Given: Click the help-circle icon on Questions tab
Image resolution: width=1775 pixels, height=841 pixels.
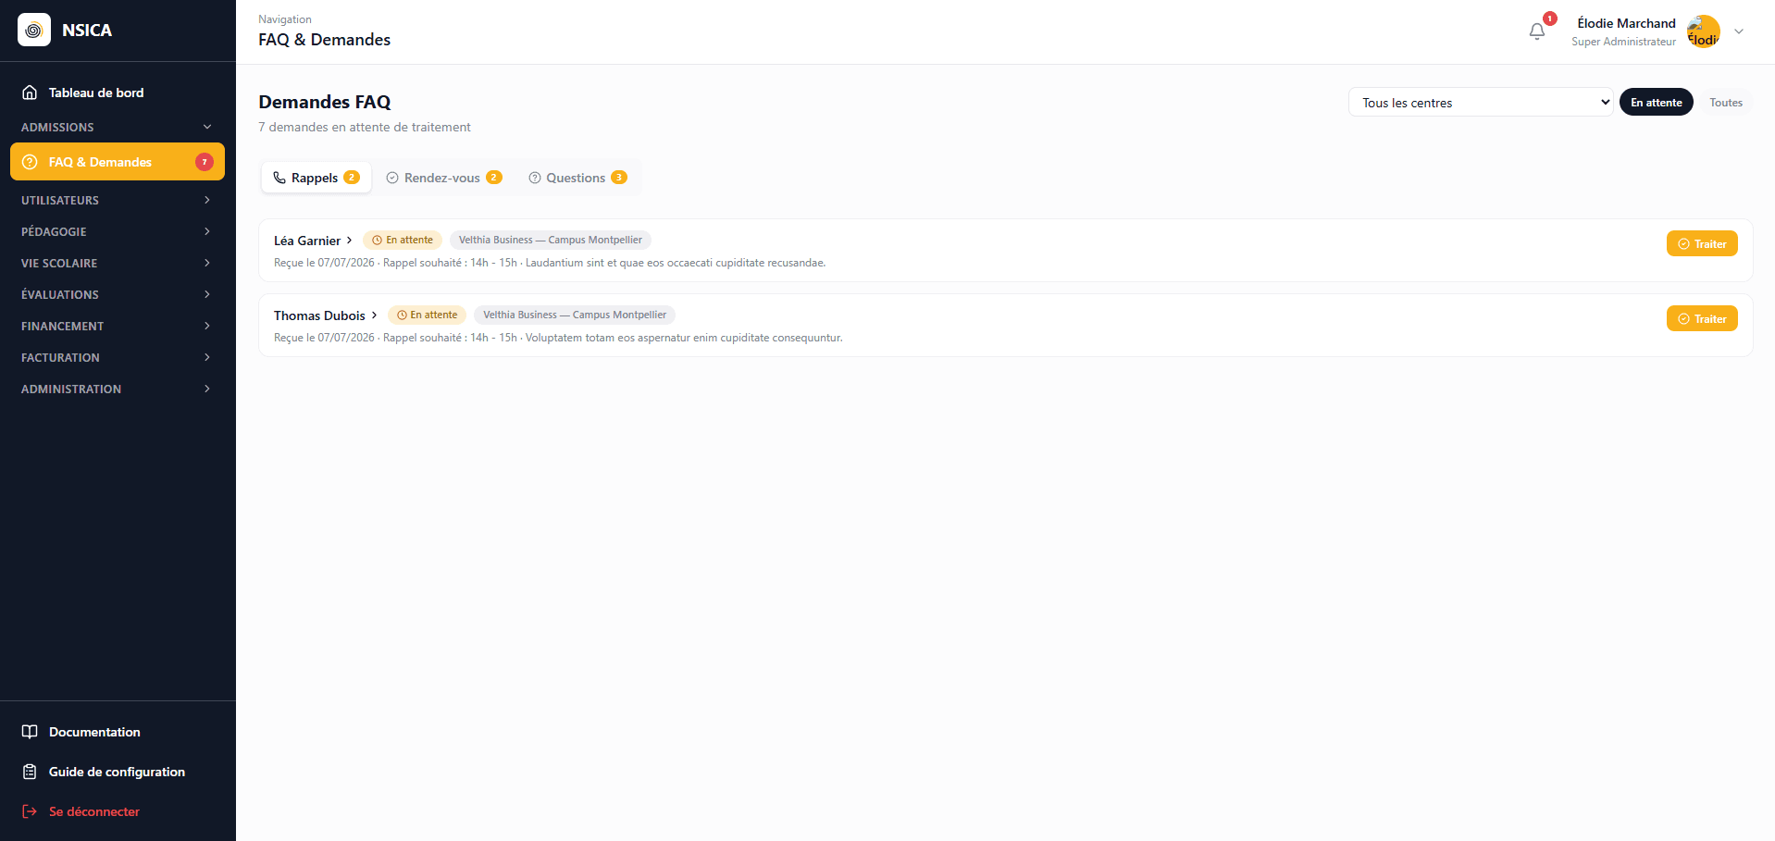Looking at the screenshot, I should click(534, 178).
